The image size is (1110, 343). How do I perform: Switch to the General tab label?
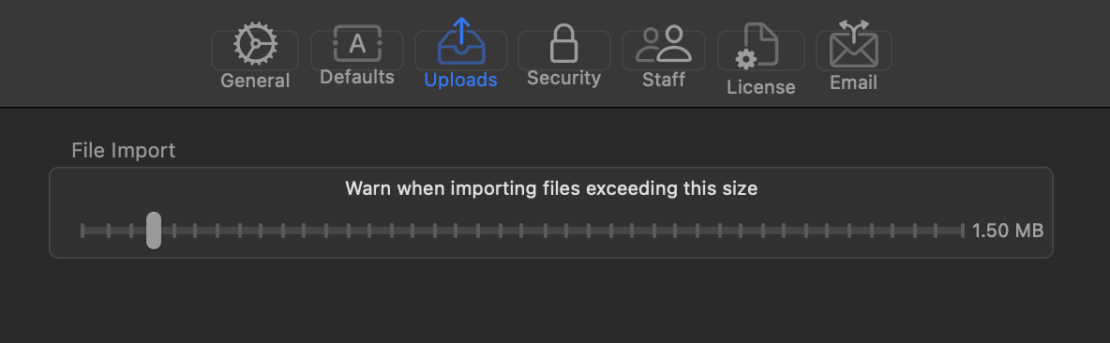(x=255, y=81)
